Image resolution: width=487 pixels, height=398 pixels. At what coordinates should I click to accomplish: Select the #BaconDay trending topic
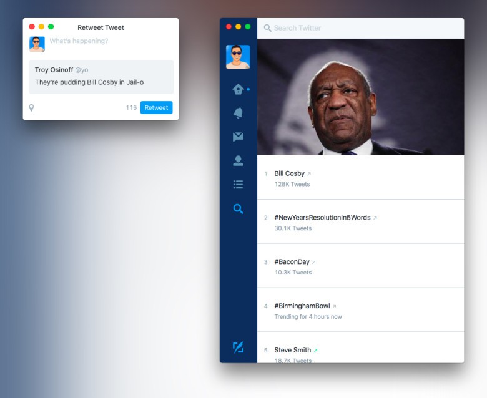292,262
